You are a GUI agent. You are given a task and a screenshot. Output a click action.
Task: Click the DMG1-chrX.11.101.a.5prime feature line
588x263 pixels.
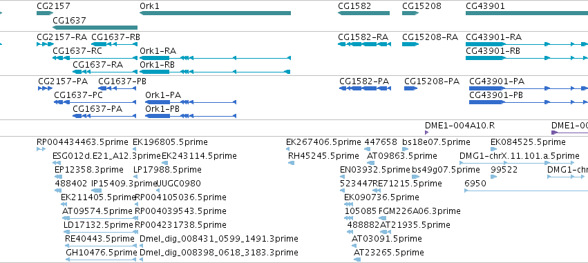[x=517, y=163]
